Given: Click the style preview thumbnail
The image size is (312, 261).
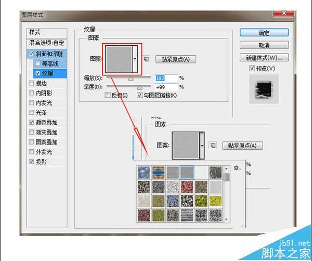Looking at the screenshot, I should click(264, 89).
